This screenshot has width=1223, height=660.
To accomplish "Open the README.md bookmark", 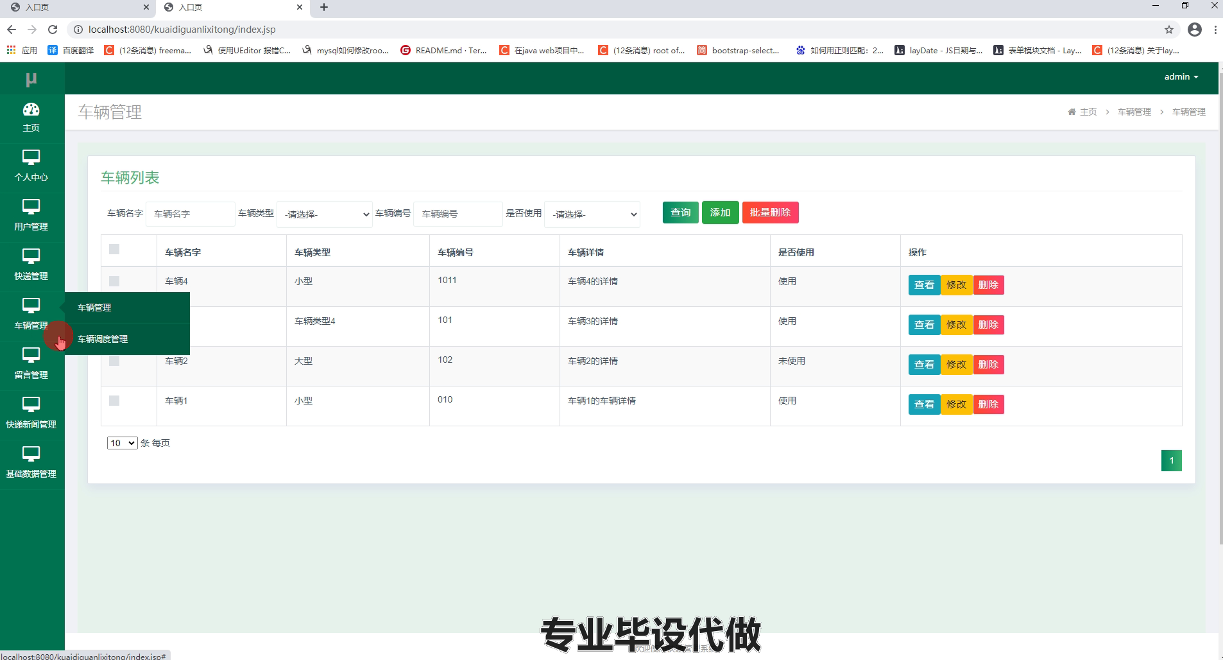I will [x=443, y=50].
